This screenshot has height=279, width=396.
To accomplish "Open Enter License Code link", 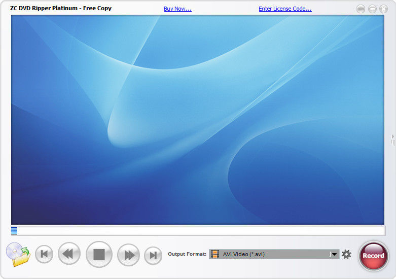I will click(x=285, y=9).
